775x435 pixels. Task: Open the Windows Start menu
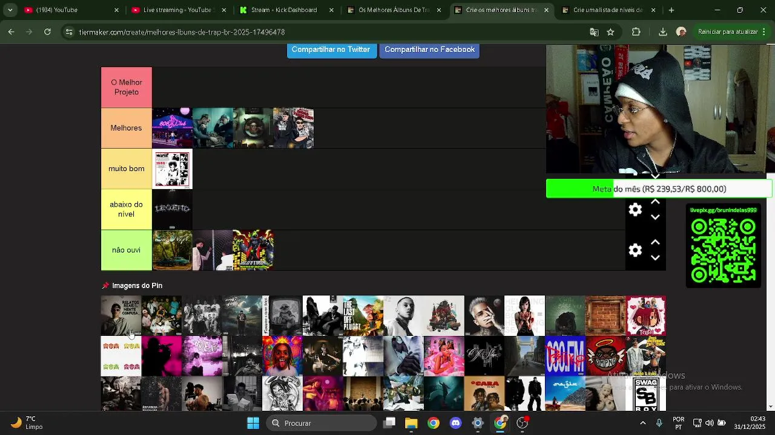point(253,423)
